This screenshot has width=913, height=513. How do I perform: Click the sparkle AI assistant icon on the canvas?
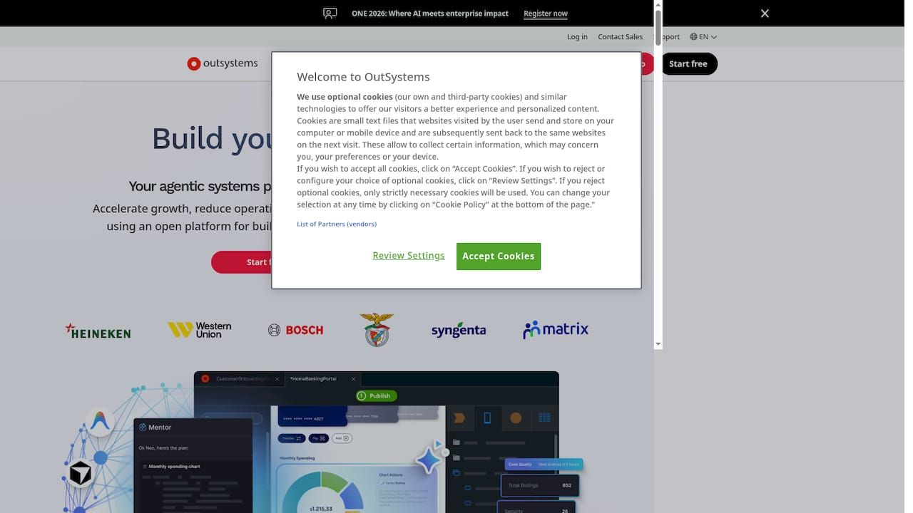(x=428, y=460)
